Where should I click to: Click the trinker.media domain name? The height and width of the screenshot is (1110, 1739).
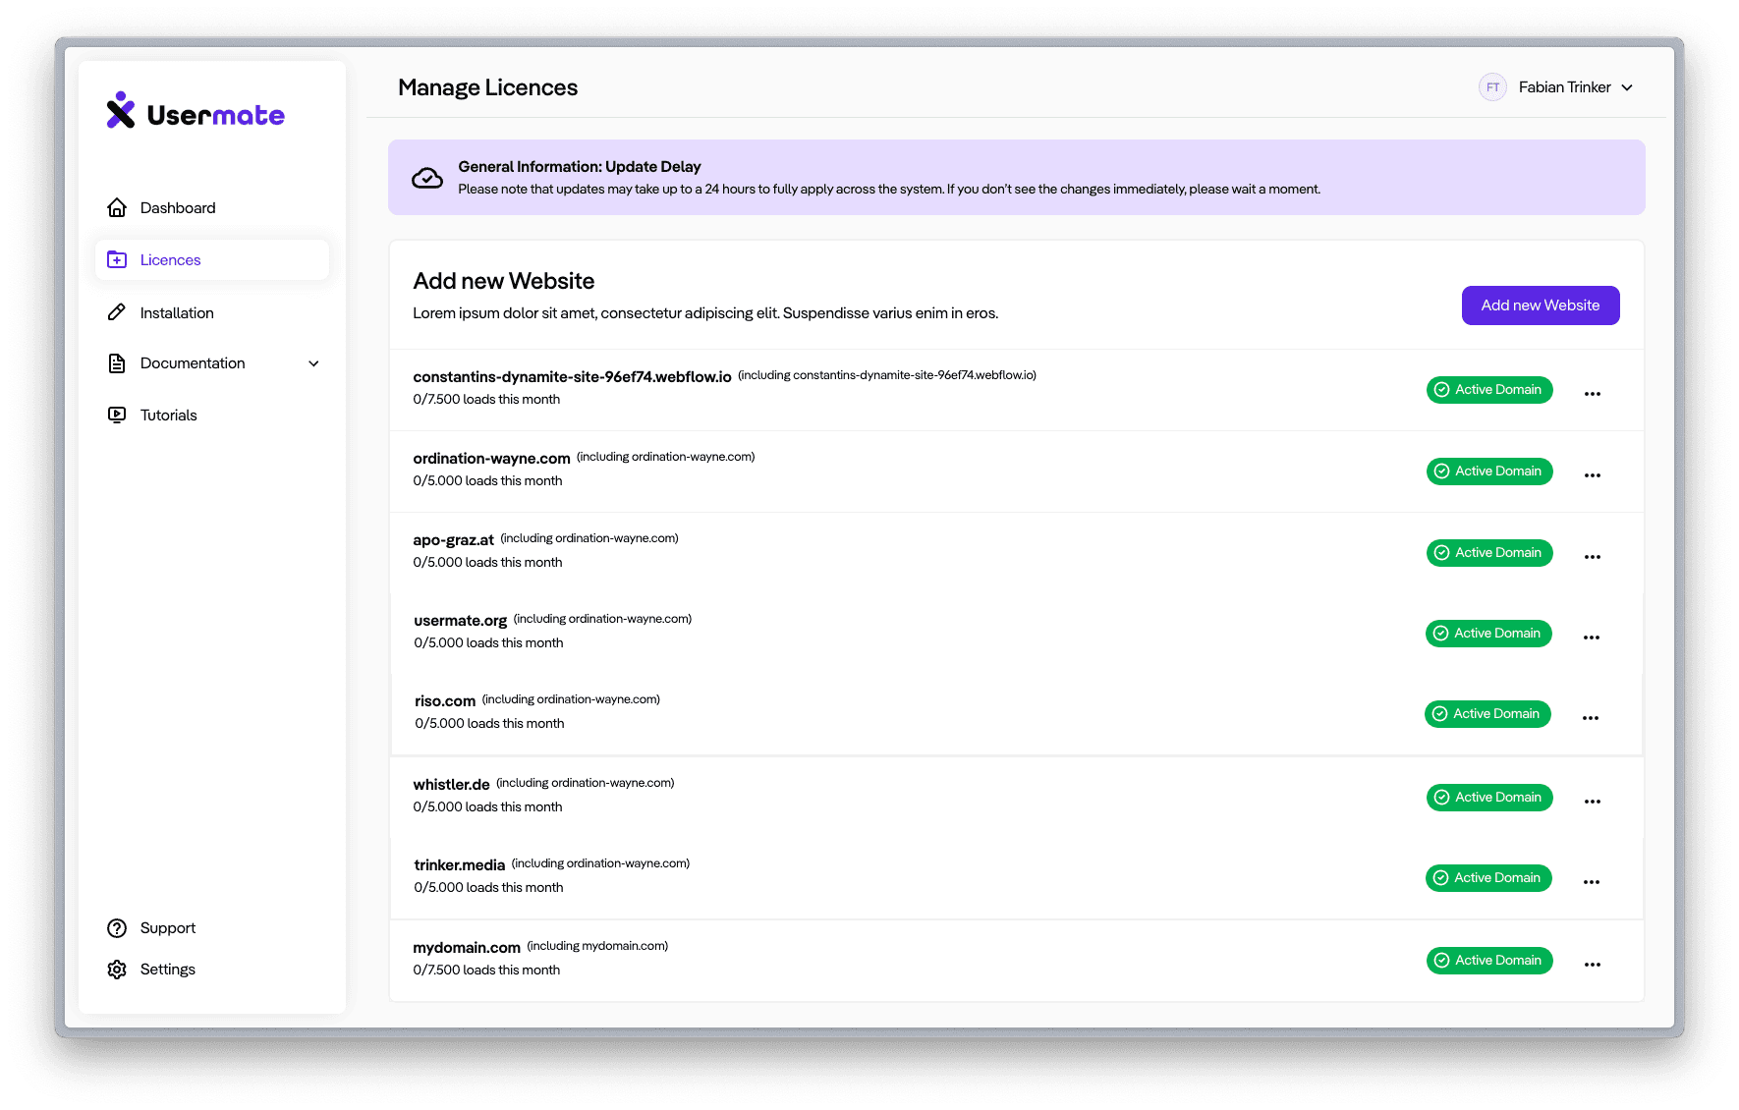459,865
